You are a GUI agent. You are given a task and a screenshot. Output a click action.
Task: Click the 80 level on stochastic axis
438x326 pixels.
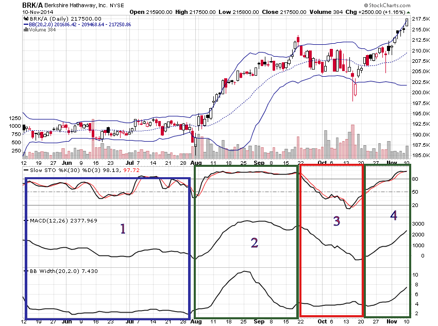[x=415, y=179]
